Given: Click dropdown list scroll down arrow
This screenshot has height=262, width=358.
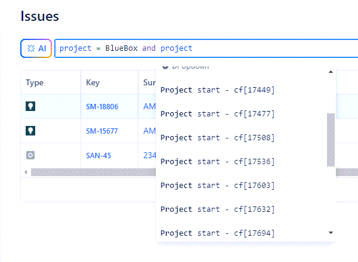Looking at the screenshot, I should 331,232.
